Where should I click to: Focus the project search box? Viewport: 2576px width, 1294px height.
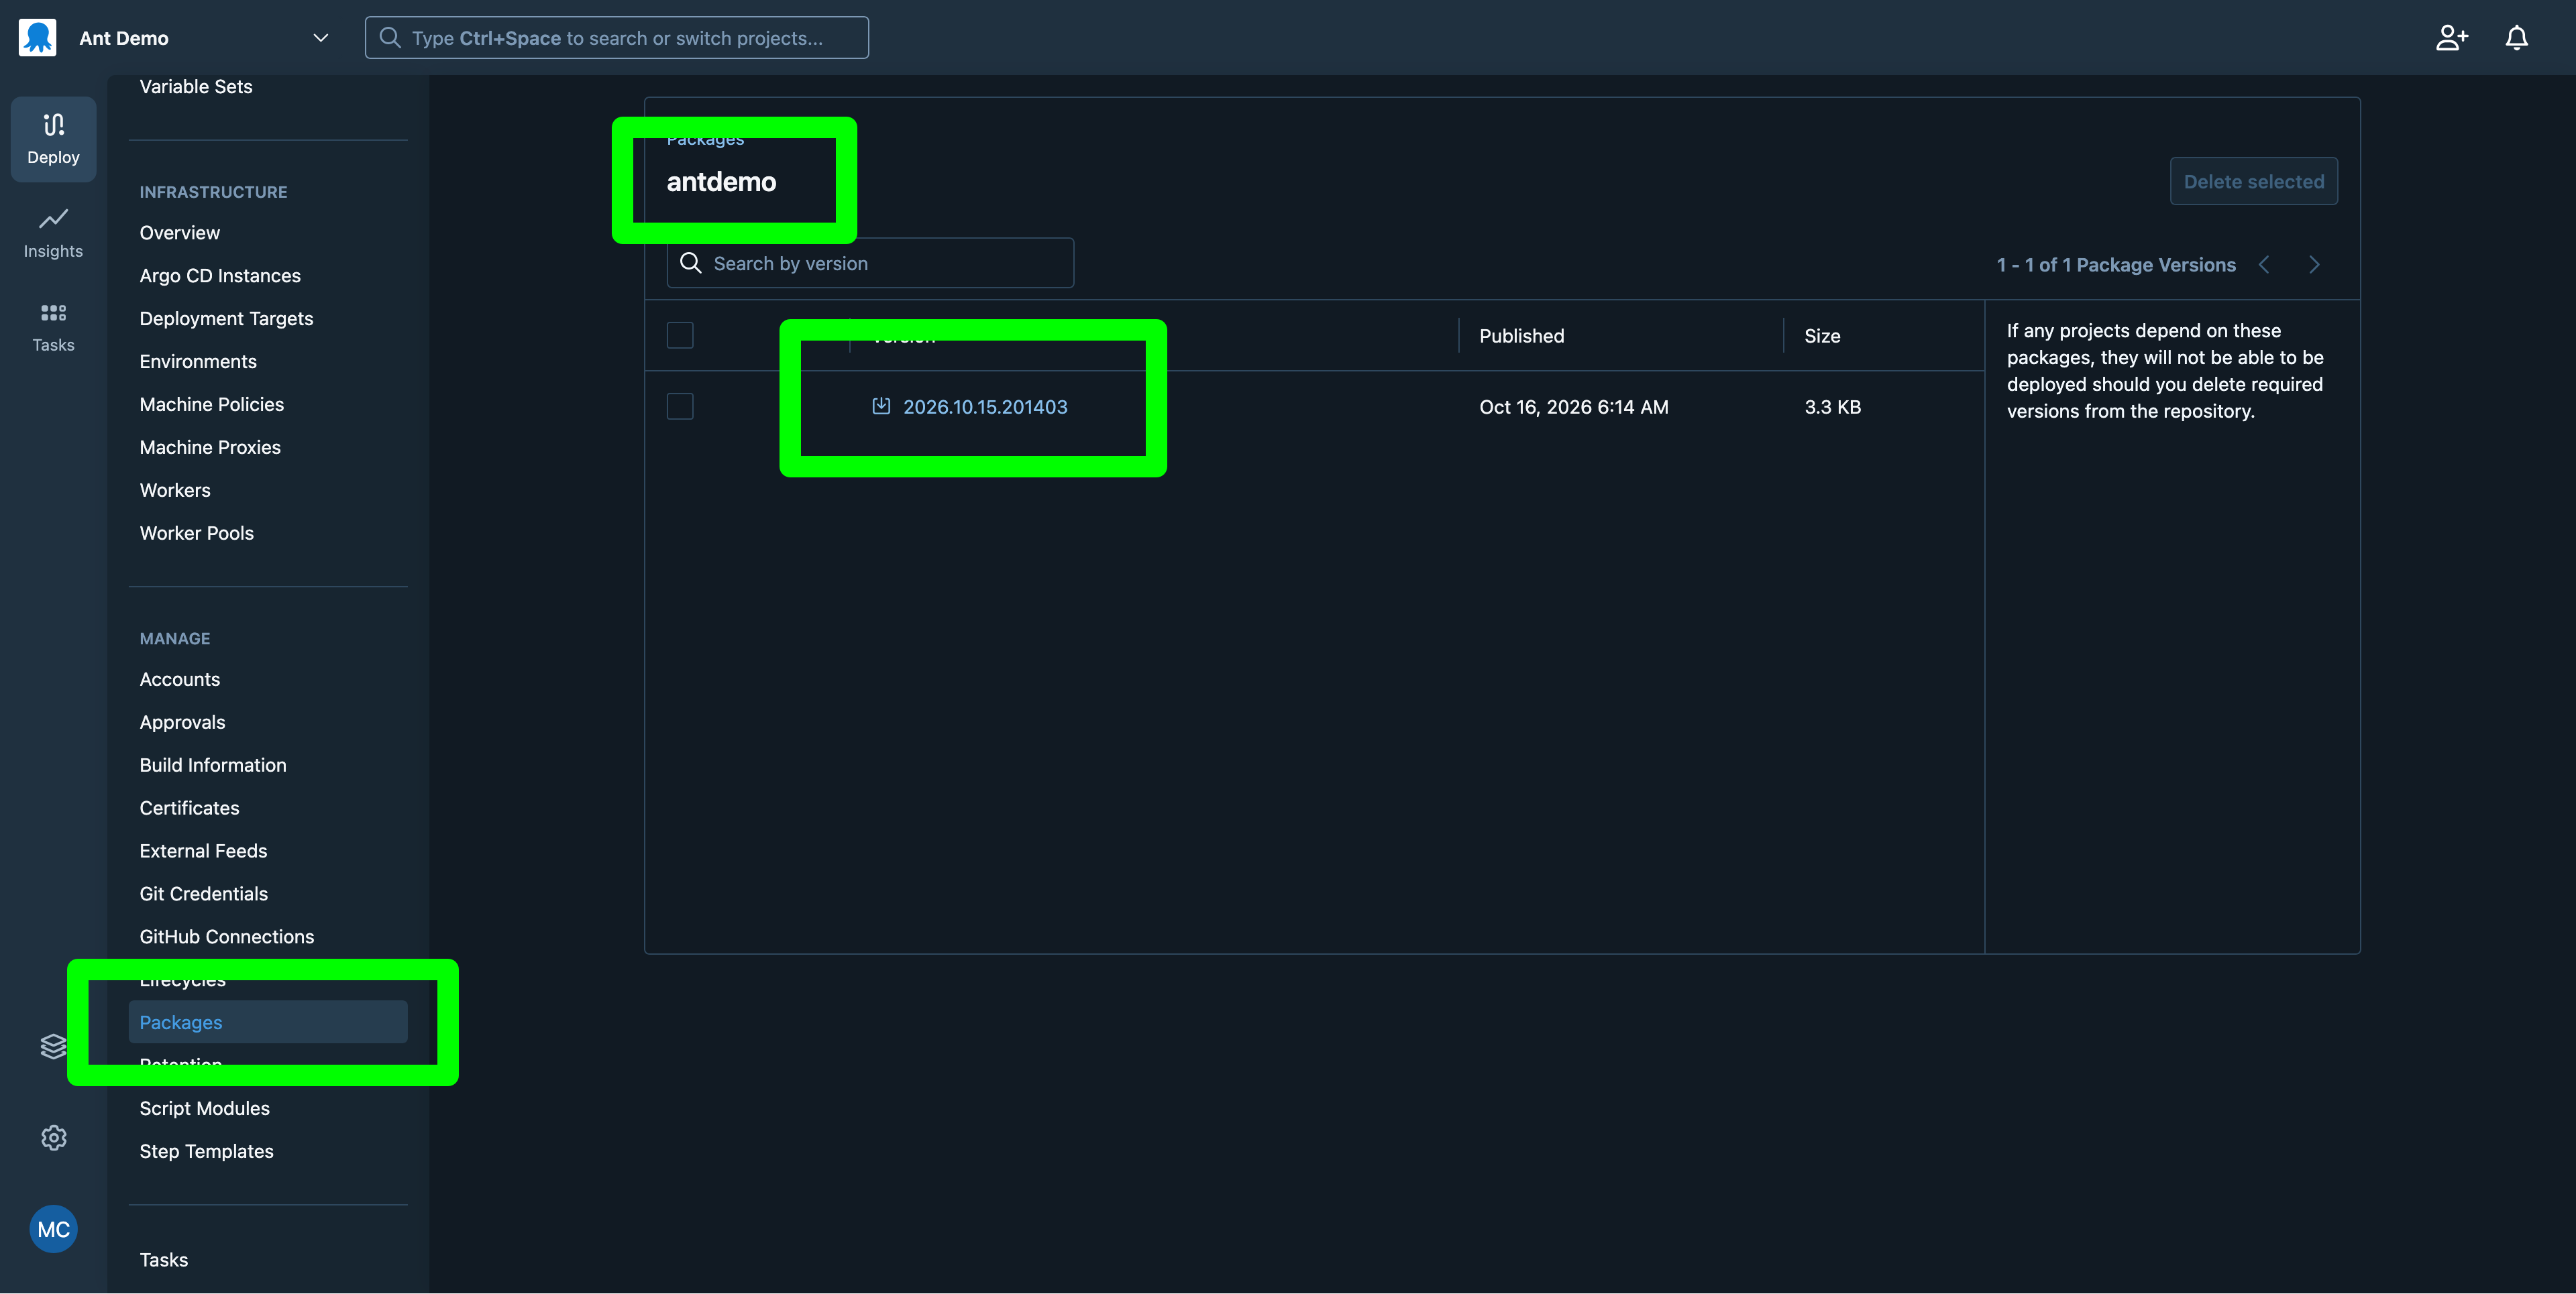pos(616,38)
